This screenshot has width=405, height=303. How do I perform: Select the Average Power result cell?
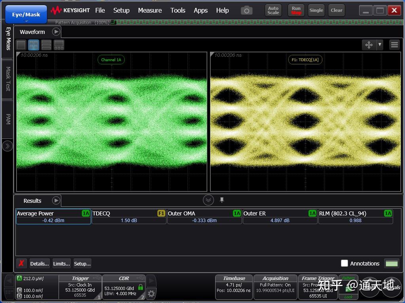[x=53, y=217]
